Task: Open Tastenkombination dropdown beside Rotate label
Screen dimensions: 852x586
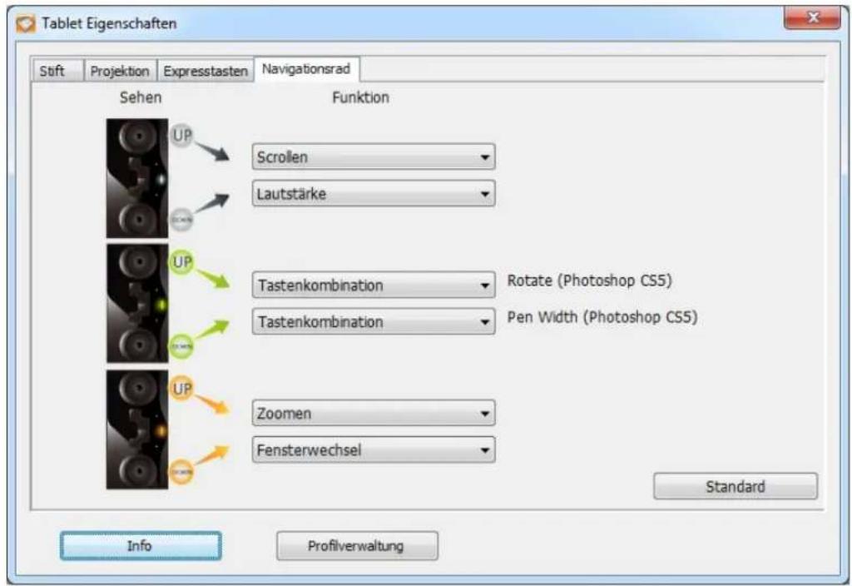Action: pyautogui.click(x=374, y=285)
